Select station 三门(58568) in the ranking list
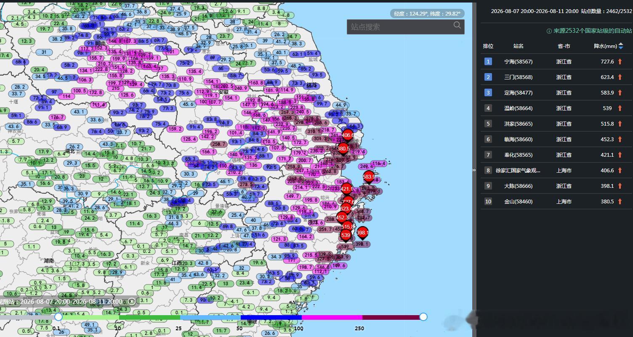The image size is (633, 337). pyautogui.click(x=519, y=77)
